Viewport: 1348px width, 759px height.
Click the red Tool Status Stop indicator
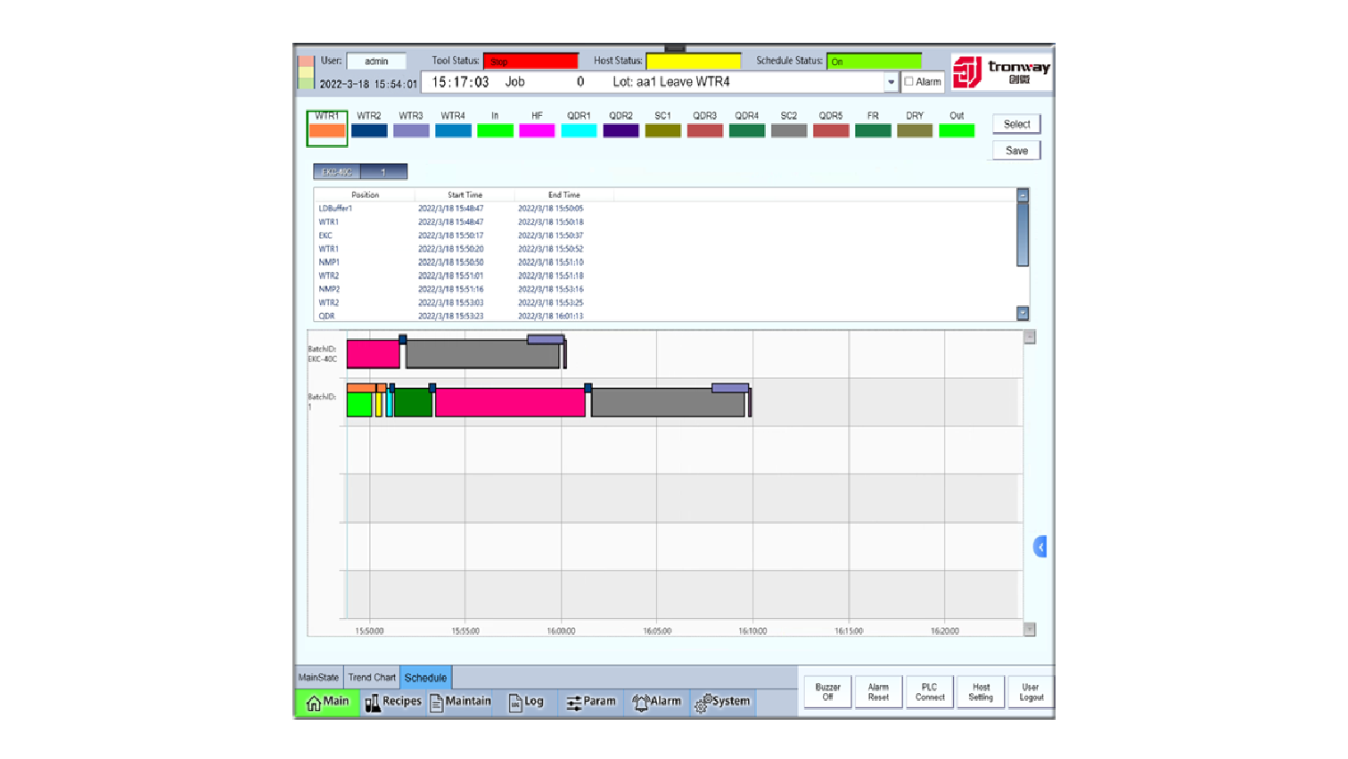point(530,62)
